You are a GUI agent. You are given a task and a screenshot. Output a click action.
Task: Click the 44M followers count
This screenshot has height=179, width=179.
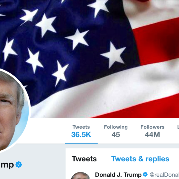152,135
